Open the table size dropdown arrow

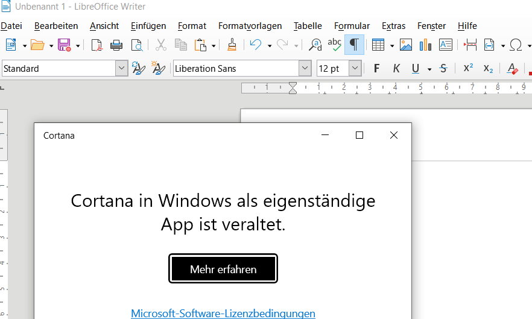click(x=392, y=45)
